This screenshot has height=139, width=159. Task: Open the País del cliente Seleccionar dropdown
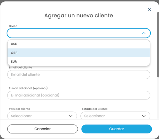point(42,116)
